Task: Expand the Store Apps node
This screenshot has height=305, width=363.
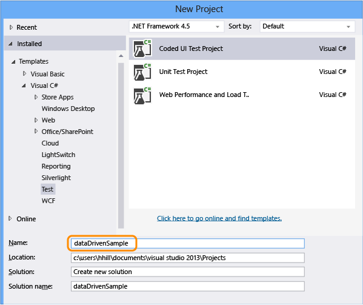Action: (36, 97)
